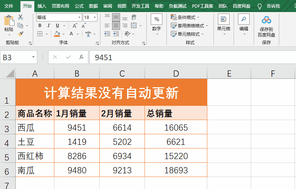Select column D header
Screen dimensions: 296x189
coord(176,73)
